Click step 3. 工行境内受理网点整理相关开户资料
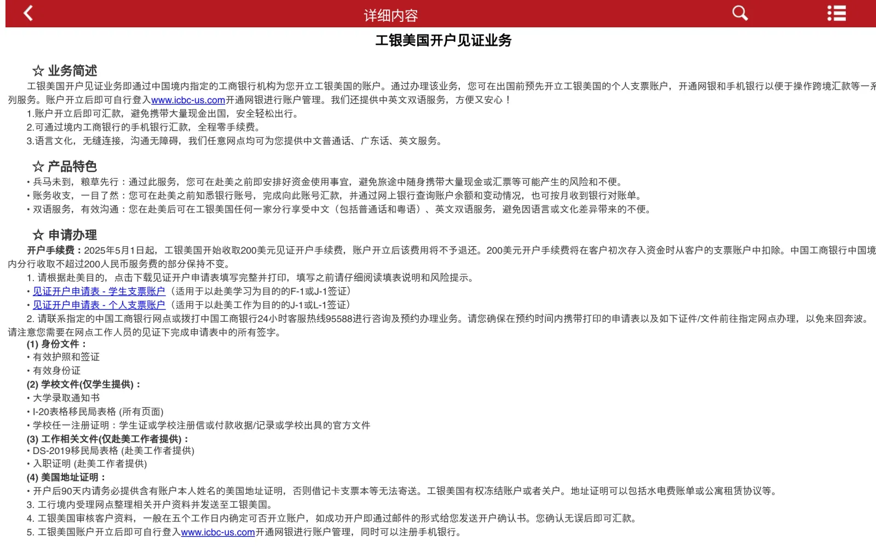Screen dimensions: 876x547 pyautogui.click(x=150, y=505)
